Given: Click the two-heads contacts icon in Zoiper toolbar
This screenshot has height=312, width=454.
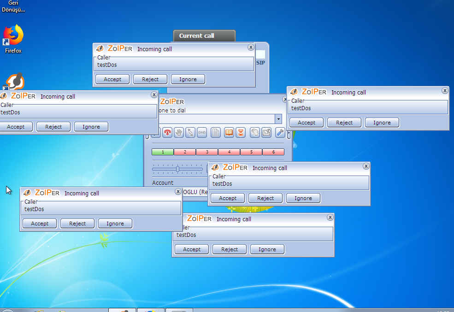Looking at the screenshot, I should tap(255, 133).
